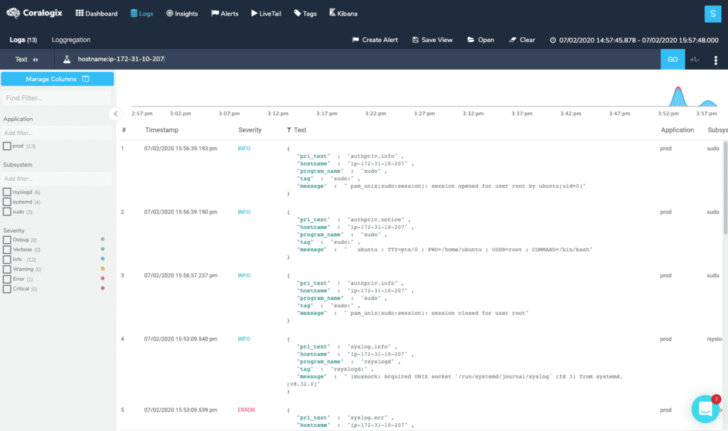Tick the Error severity checkbox

[x=7, y=279]
